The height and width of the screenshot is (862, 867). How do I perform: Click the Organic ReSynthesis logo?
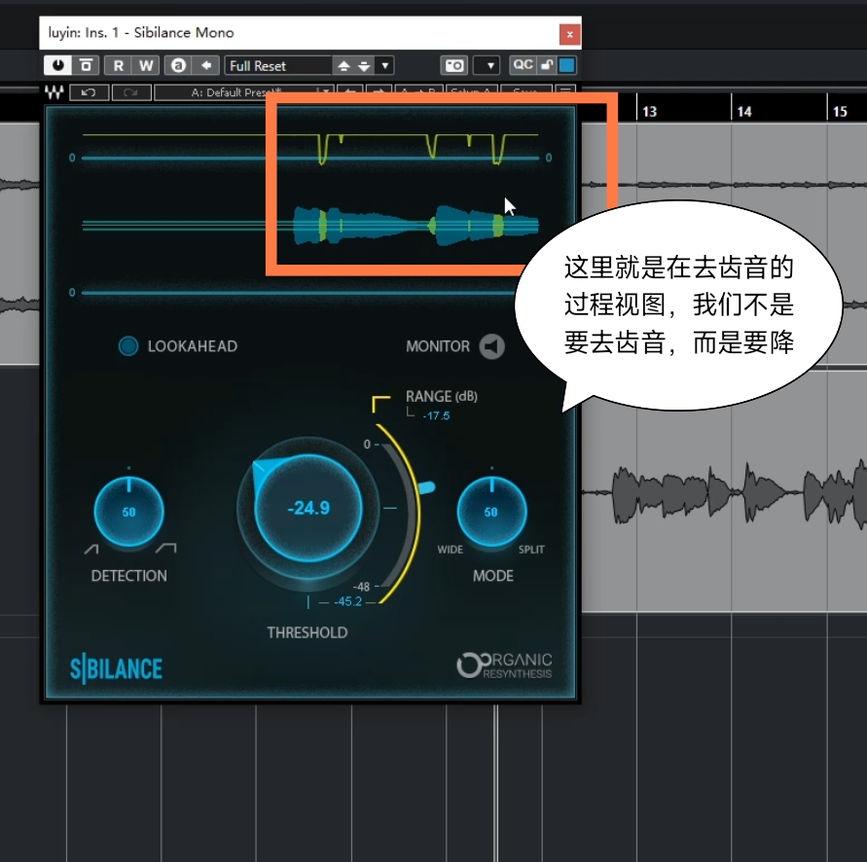pyautogui.click(x=504, y=665)
